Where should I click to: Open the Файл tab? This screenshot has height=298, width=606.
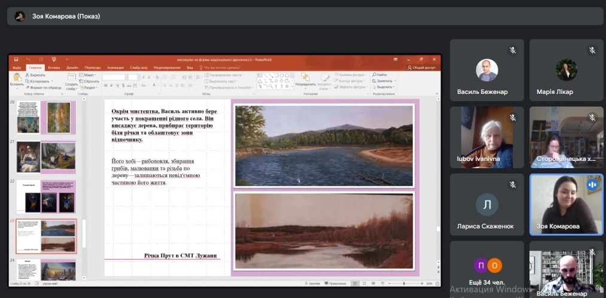[x=17, y=68]
